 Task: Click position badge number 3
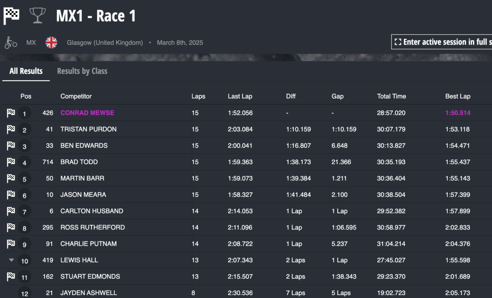point(25,146)
